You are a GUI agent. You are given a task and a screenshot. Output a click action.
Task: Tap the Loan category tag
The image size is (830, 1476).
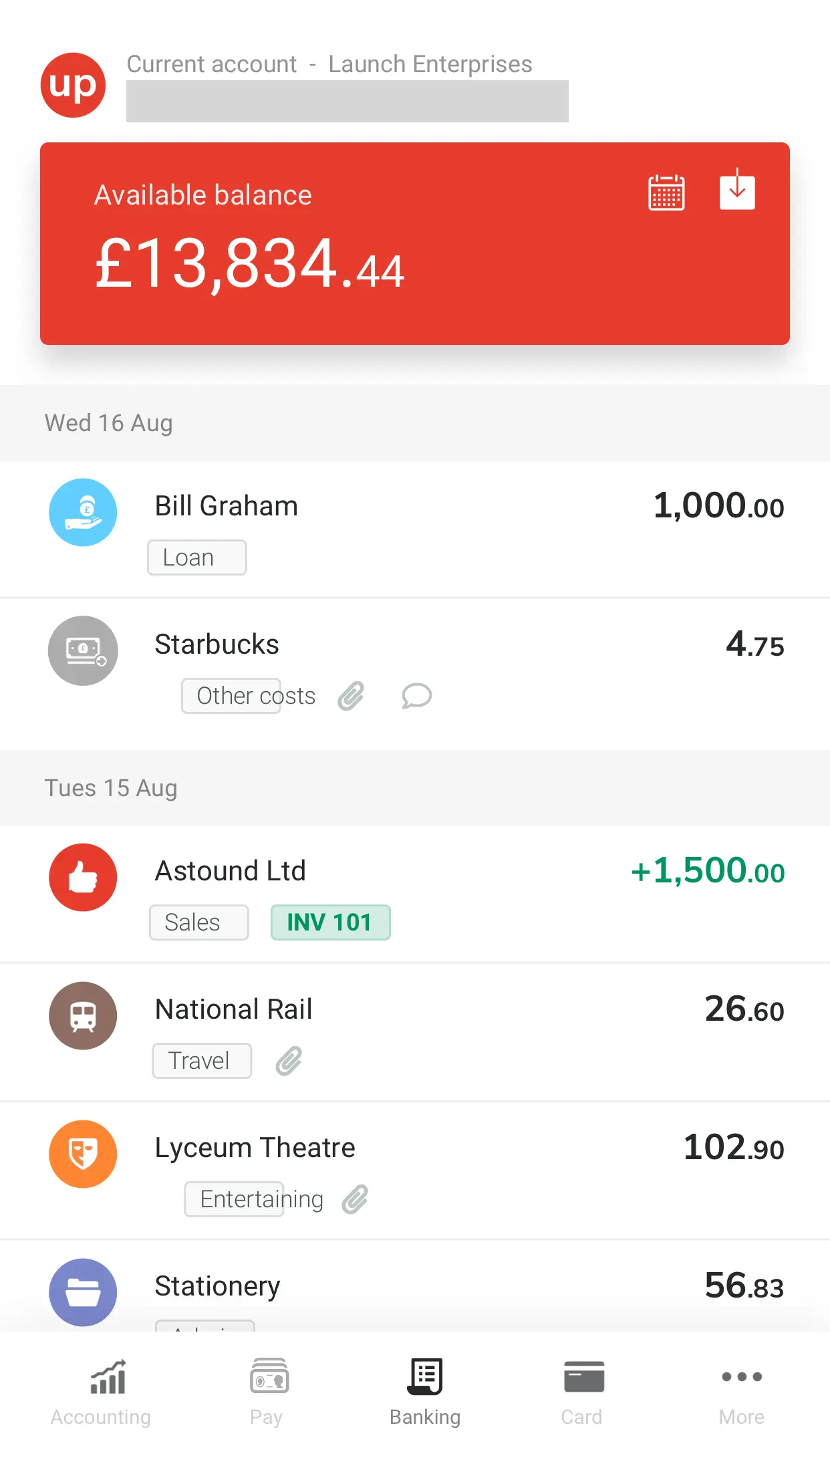tap(196, 558)
